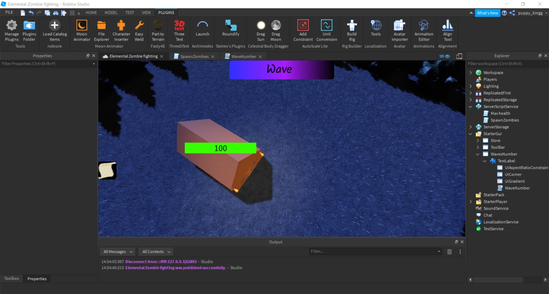Viewport: 549px width, 294px height.
Task: Click Unit Conversion tool
Action: point(327,31)
